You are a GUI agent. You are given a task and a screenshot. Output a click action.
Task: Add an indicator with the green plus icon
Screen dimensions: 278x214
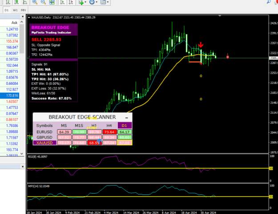tap(81, 2)
